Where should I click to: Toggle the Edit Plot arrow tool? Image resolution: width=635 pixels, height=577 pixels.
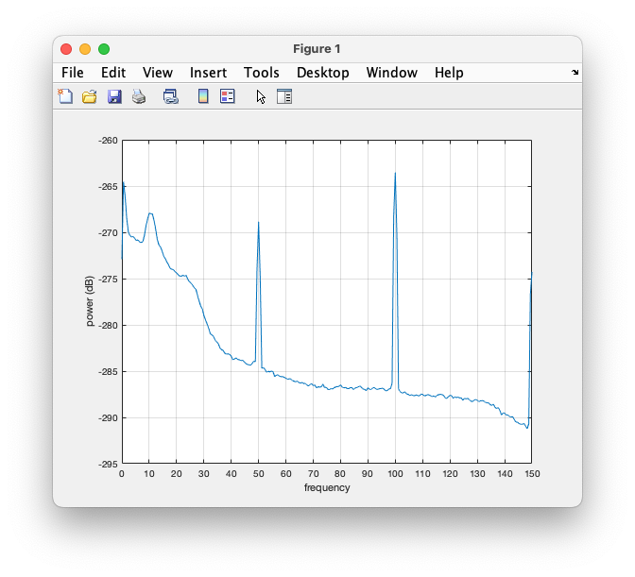tap(261, 96)
